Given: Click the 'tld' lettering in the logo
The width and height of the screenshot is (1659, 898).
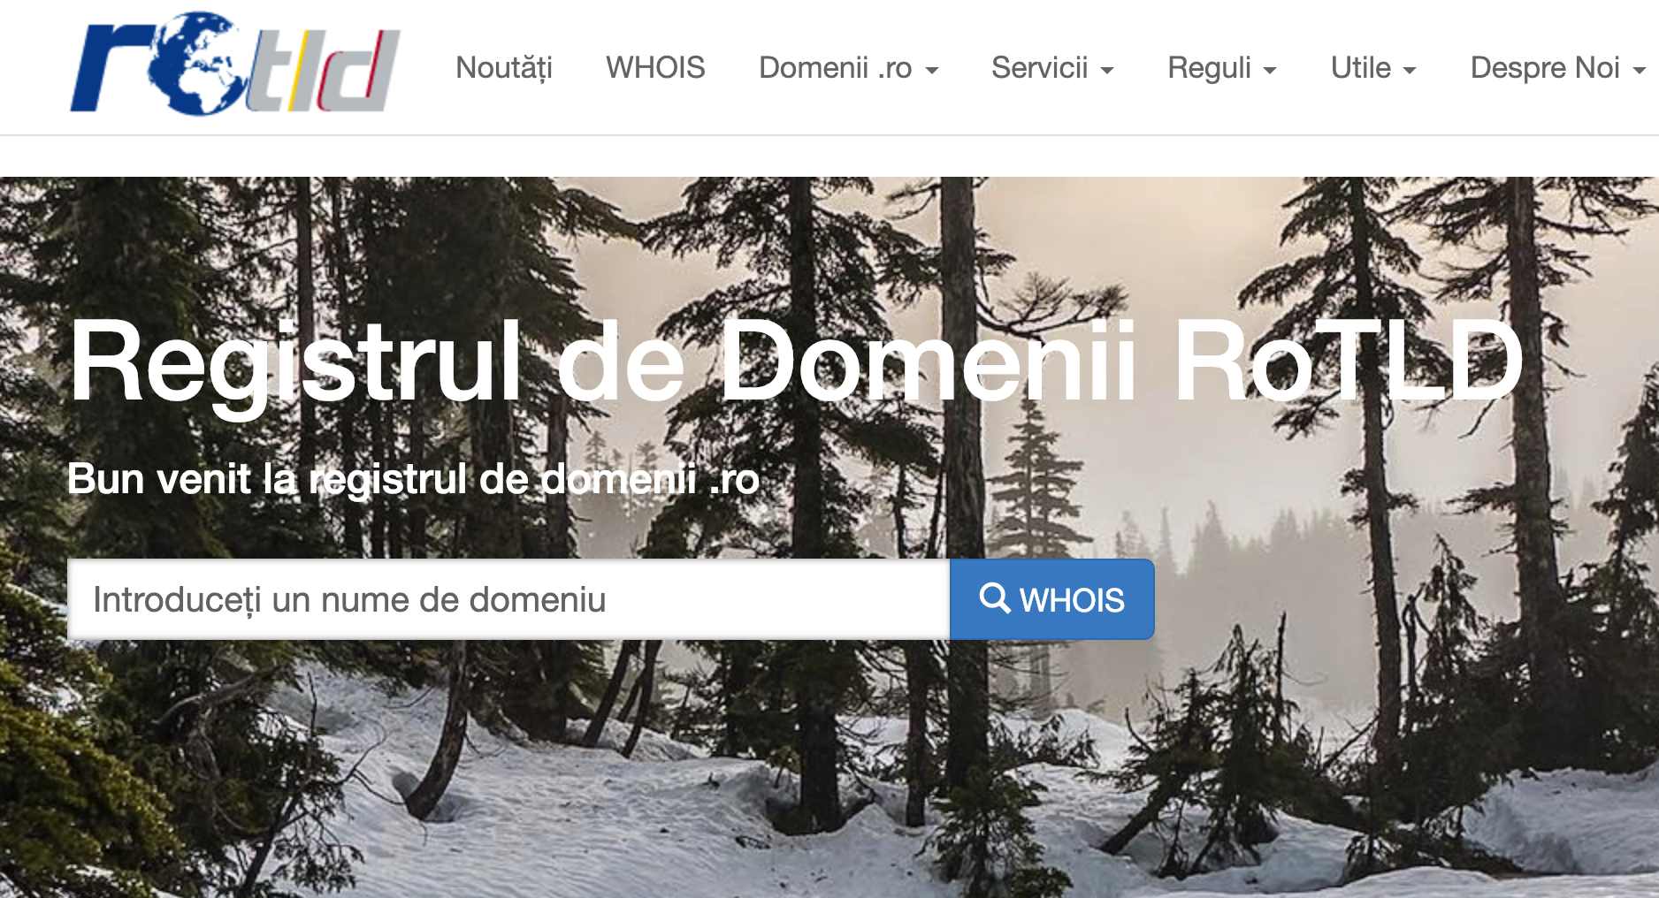Looking at the screenshot, I should [323, 71].
